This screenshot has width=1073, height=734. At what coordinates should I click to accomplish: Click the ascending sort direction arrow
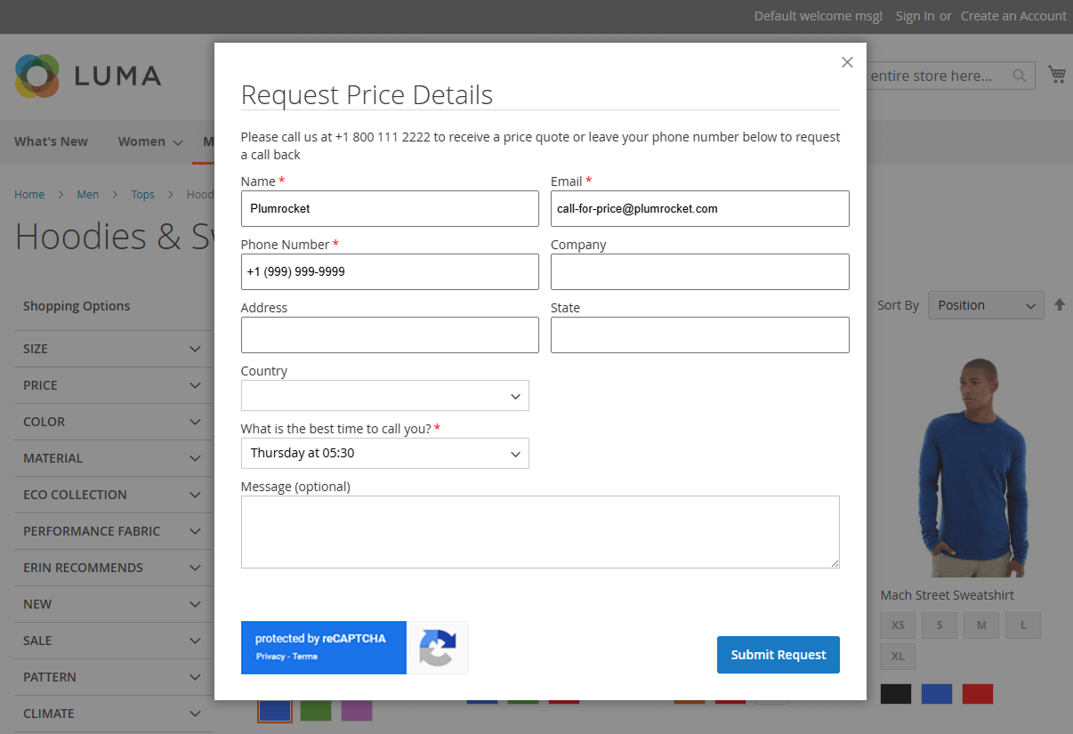pyautogui.click(x=1060, y=304)
